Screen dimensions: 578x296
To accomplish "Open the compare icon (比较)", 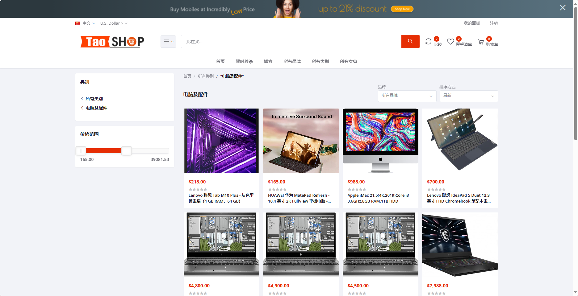I will coord(428,41).
